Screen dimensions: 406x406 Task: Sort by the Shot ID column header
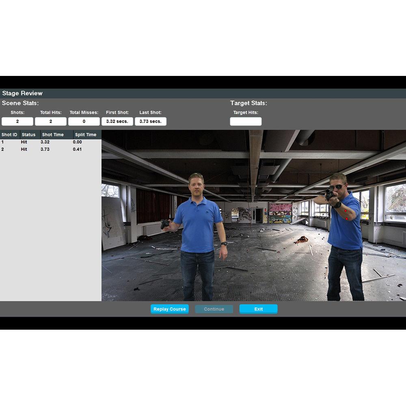pos(10,135)
